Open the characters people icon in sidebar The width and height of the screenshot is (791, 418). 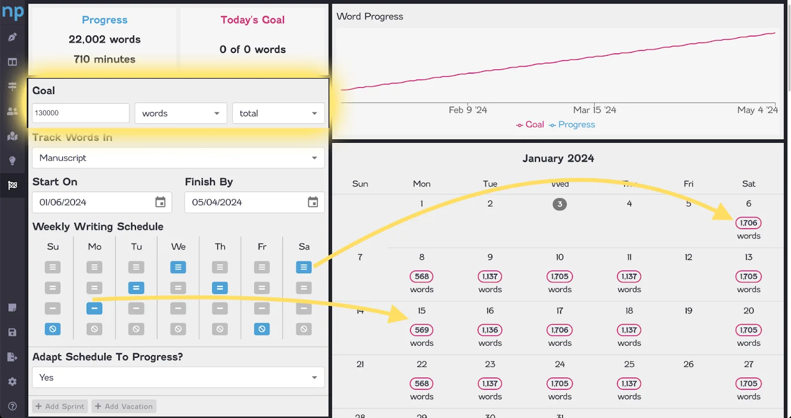click(12, 111)
